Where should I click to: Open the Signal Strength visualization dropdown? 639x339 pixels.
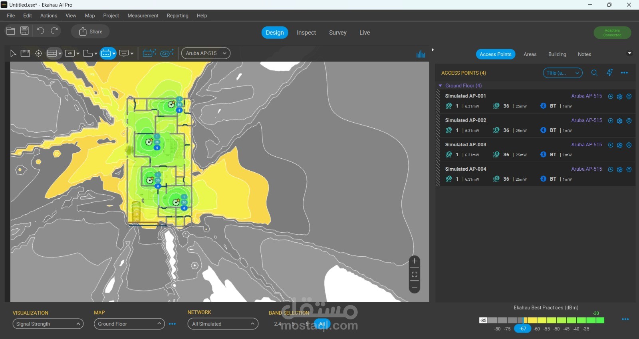[48, 324]
